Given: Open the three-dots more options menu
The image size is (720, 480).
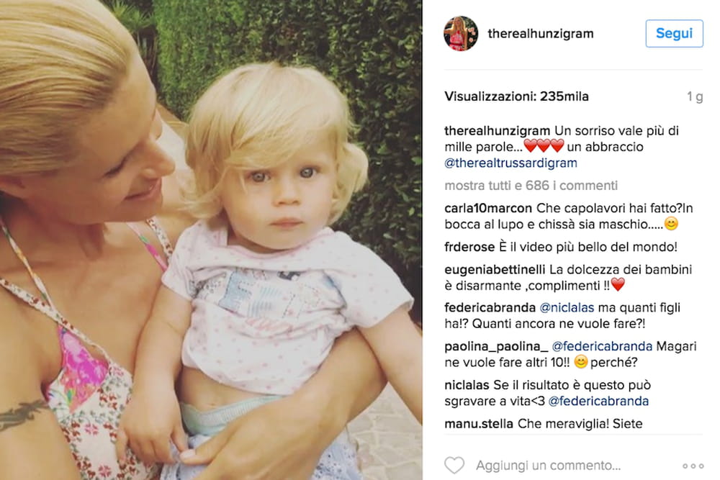Looking at the screenshot, I should pyautogui.click(x=693, y=466).
